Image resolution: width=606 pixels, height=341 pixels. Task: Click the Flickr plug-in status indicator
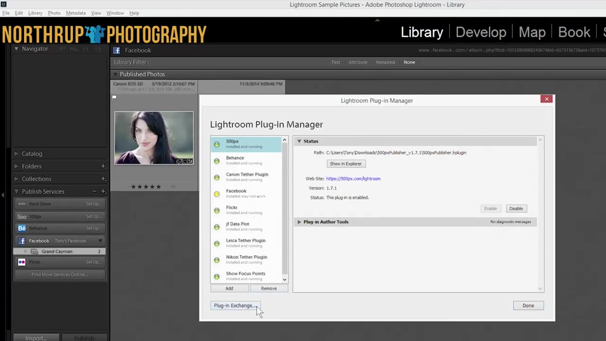point(217,210)
